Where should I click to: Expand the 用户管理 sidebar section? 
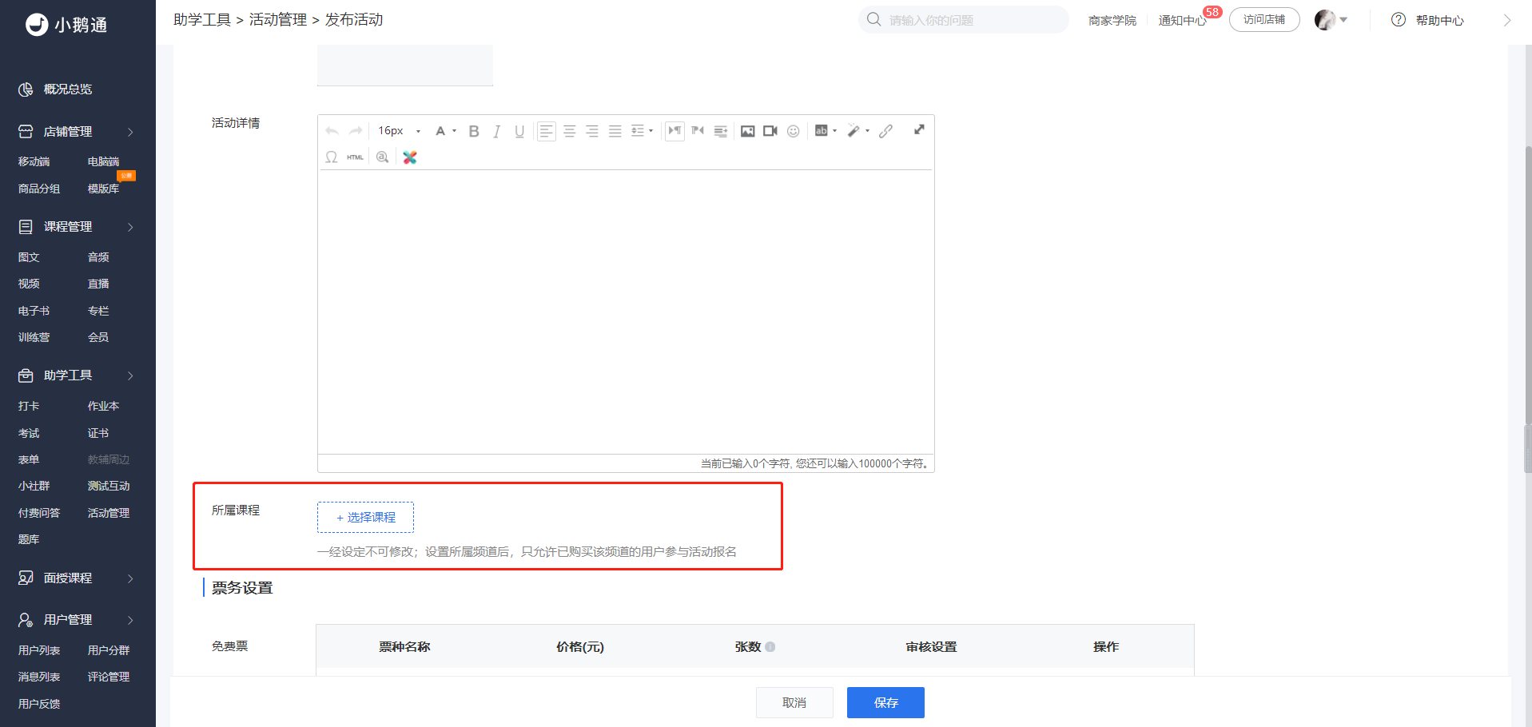pos(131,620)
